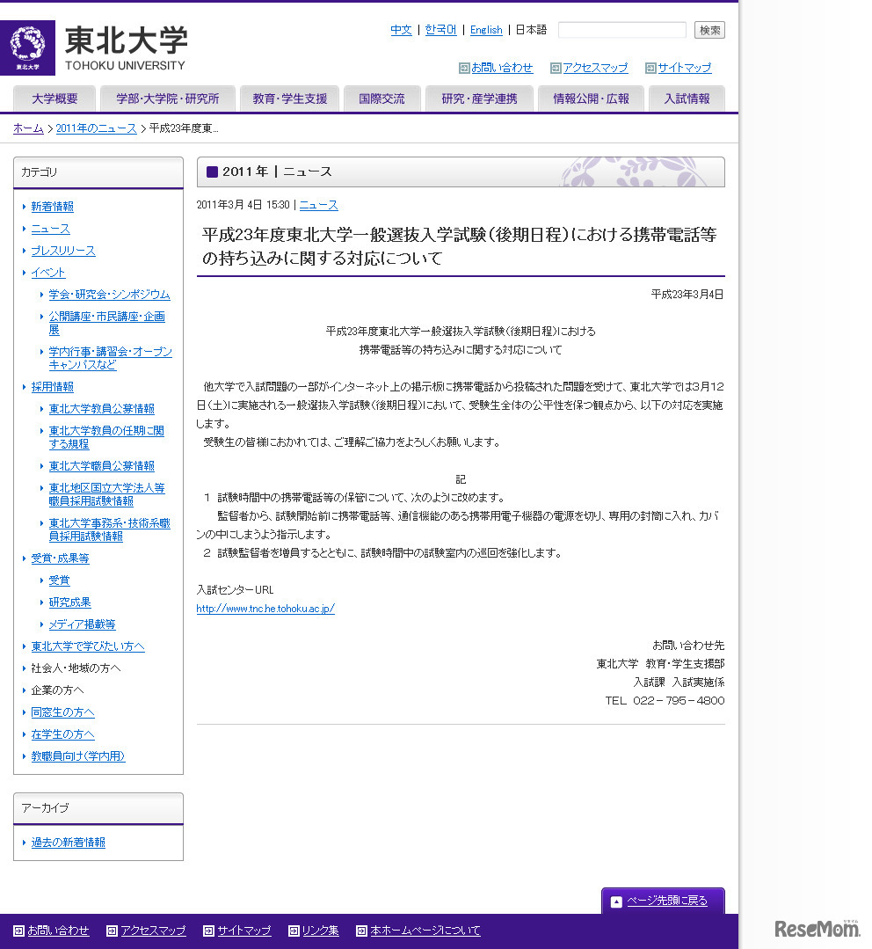872x949 pixels.
Task: Open イベント in category sidebar
Action: [47, 273]
